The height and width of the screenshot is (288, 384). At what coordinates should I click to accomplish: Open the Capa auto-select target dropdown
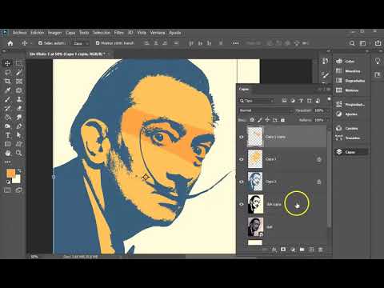click(x=81, y=43)
